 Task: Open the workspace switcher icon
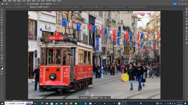[186, 4]
